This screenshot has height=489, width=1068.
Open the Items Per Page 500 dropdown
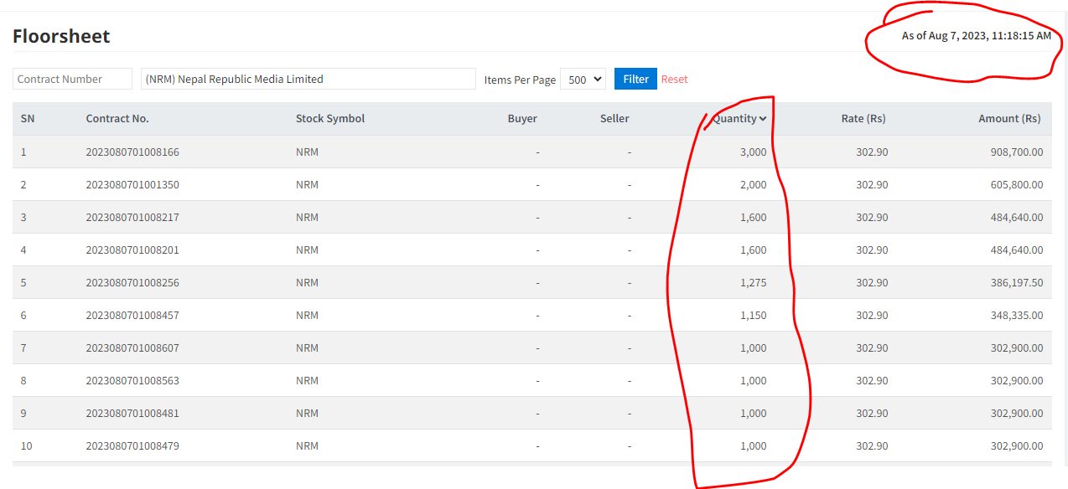coord(583,79)
